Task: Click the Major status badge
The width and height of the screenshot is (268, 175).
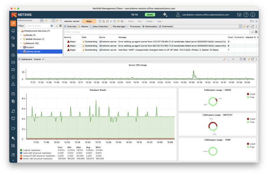Action: [89, 21]
